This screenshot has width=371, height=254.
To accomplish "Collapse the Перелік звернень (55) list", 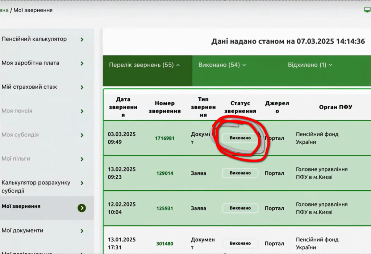I will point(144,65).
